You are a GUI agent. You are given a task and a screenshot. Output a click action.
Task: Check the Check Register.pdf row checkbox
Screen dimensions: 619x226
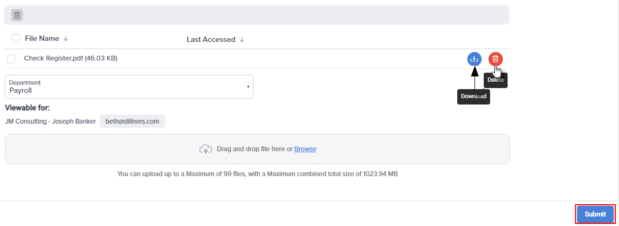(12, 59)
